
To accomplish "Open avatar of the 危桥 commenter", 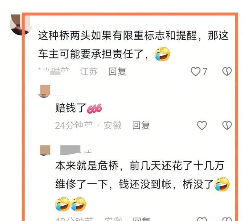I will pyautogui.click(x=45, y=150).
